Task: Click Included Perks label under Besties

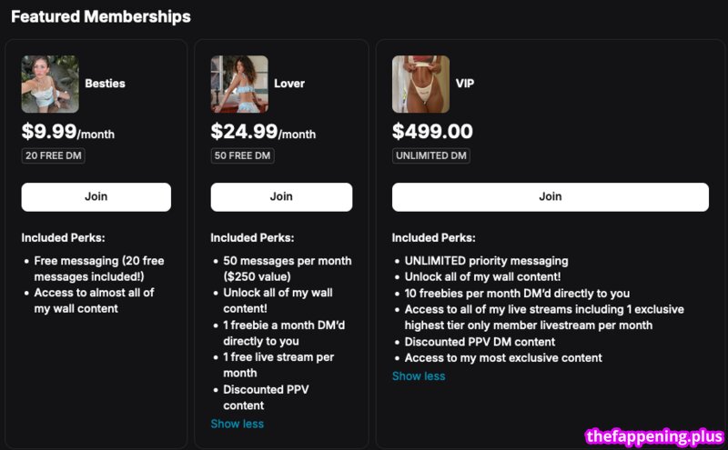Action: coord(63,237)
